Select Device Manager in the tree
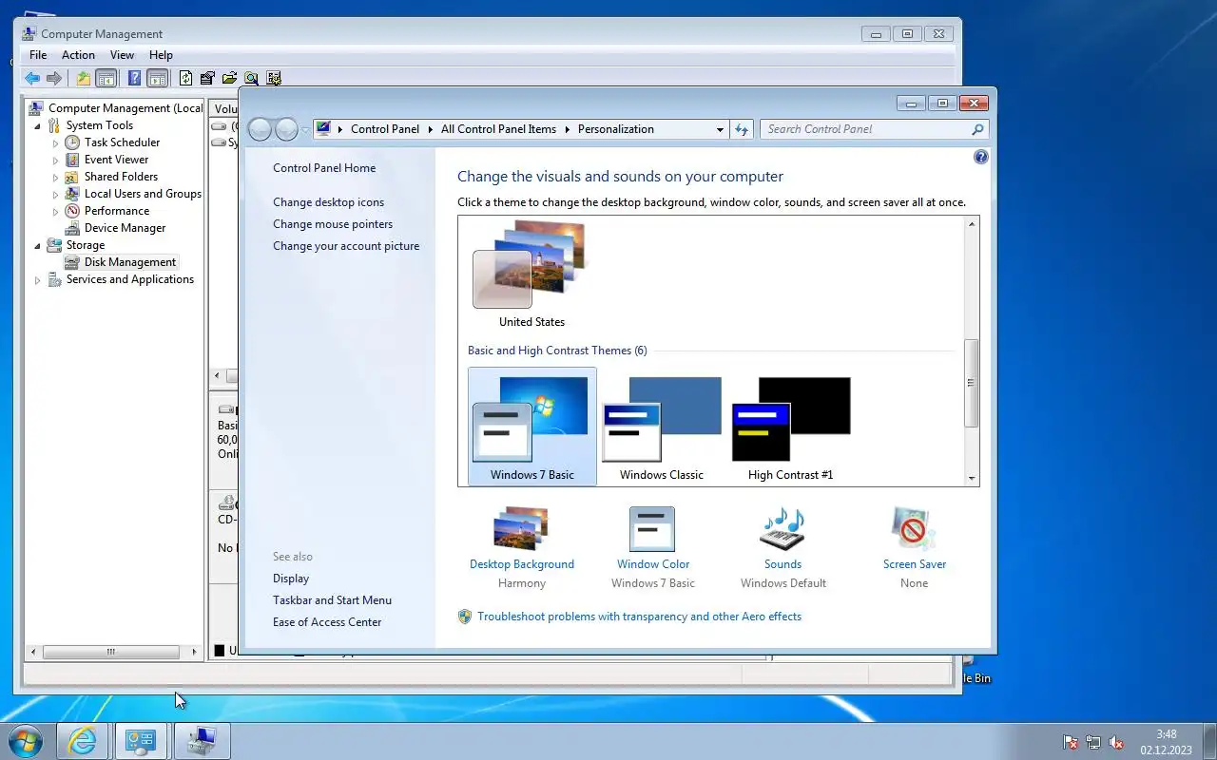1217x760 pixels. pos(125,228)
